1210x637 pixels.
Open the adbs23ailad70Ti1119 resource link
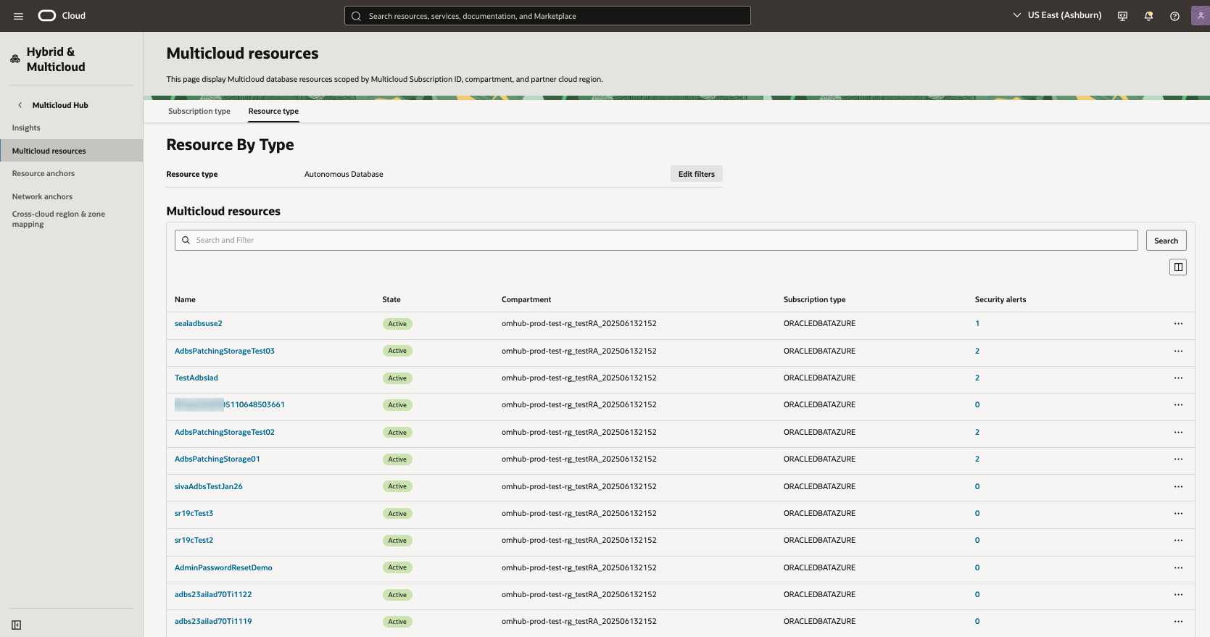coord(213,621)
